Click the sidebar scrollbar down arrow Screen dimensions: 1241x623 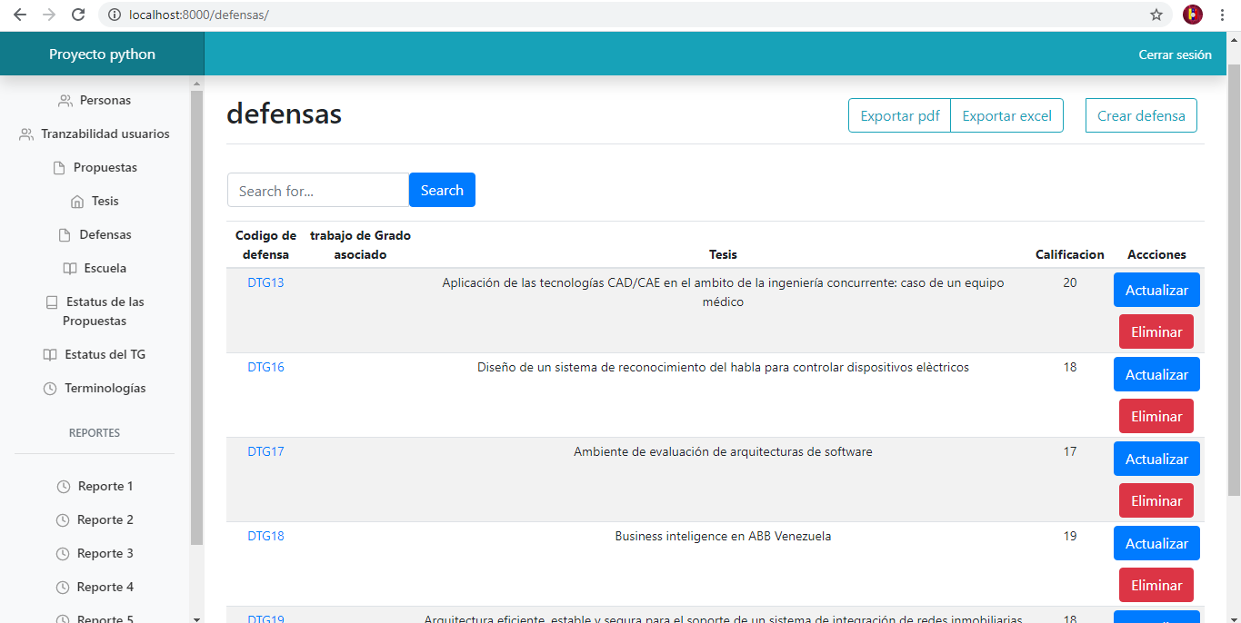click(196, 618)
